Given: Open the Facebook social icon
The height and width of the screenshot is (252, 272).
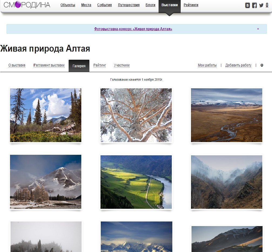Looking at the screenshot, I should click(x=254, y=5).
